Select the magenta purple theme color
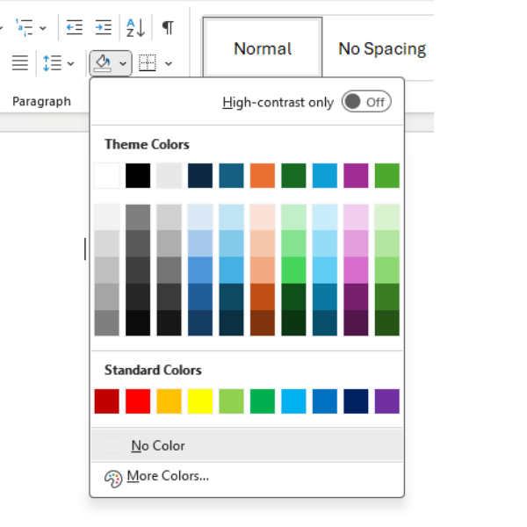This screenshot has width=527, height=527. pyautogui.click(x=356, y=176)
